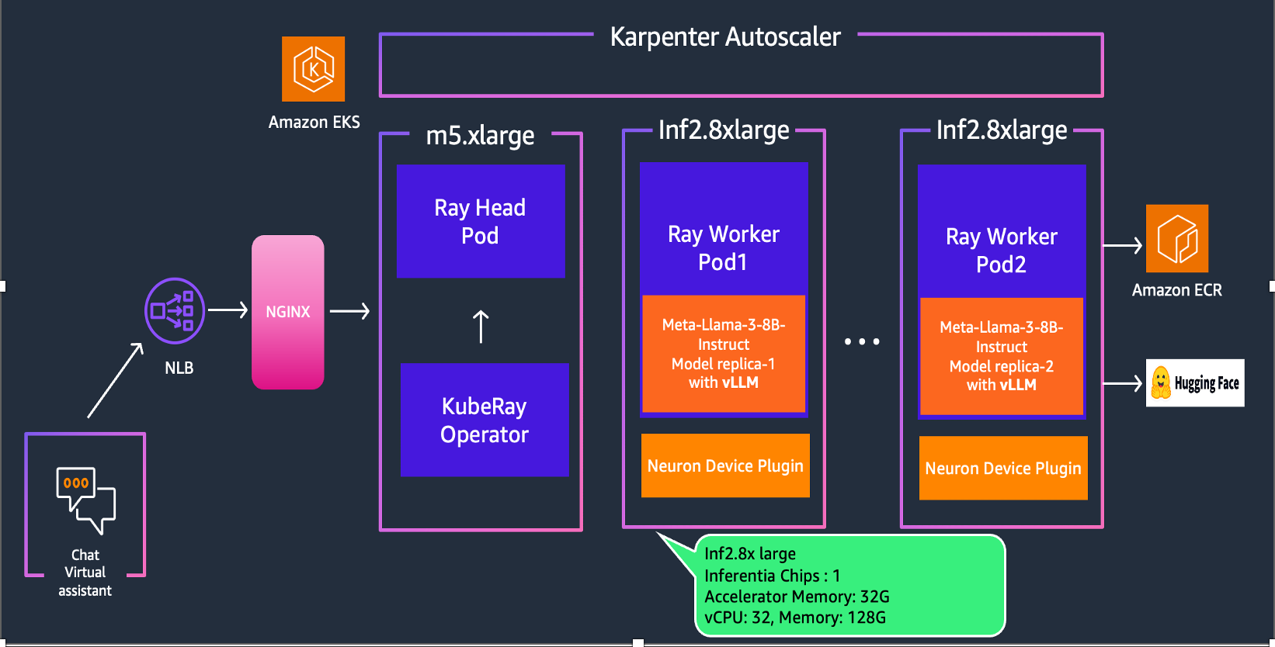1275x647 pixels.
Task: Select the KubeRay Operator box
Action: [x=485, y=420]
